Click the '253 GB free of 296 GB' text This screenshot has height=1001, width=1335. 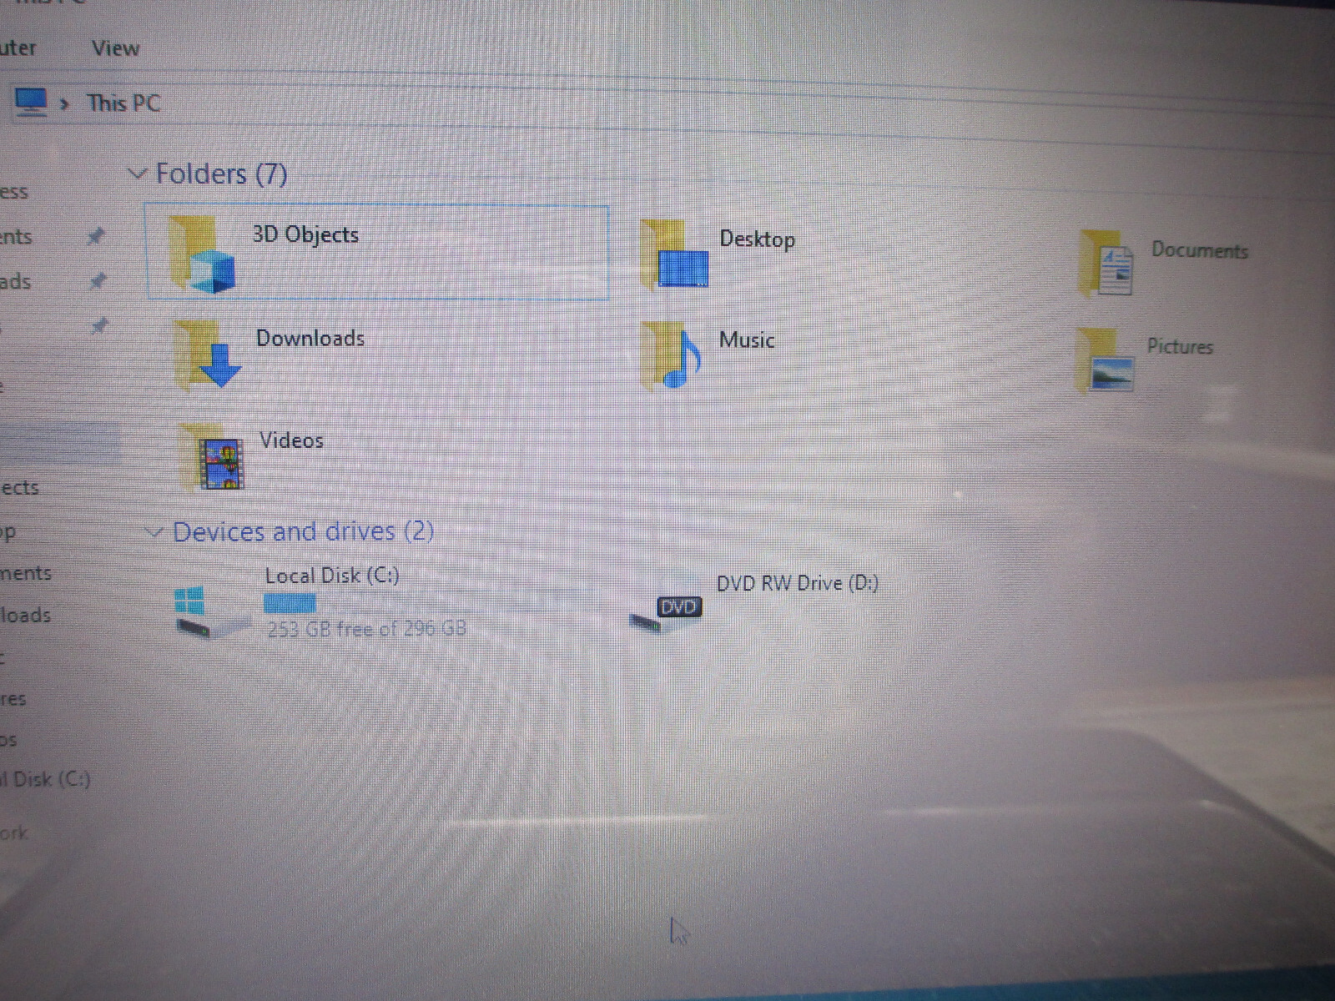367,628
